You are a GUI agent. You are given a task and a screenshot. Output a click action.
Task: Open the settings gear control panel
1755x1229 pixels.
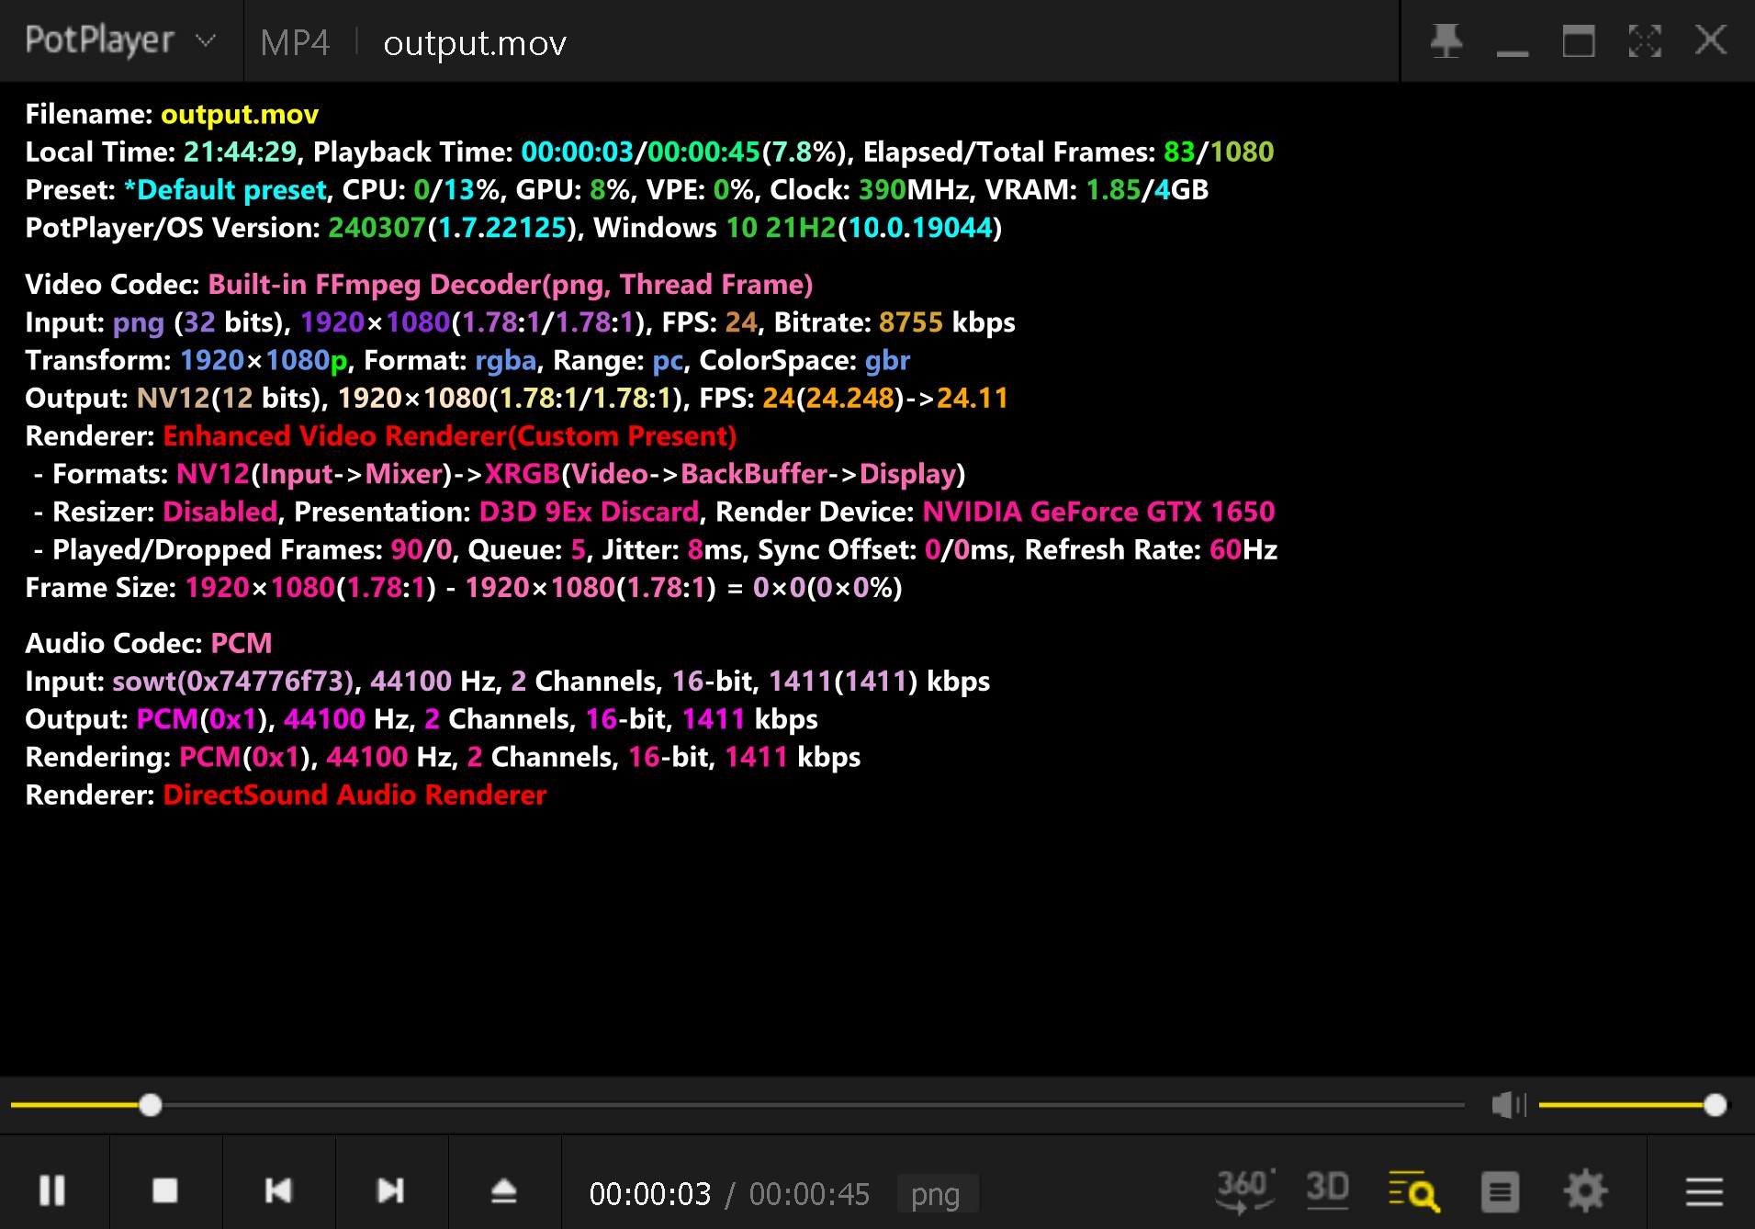coord(1585,1191)
